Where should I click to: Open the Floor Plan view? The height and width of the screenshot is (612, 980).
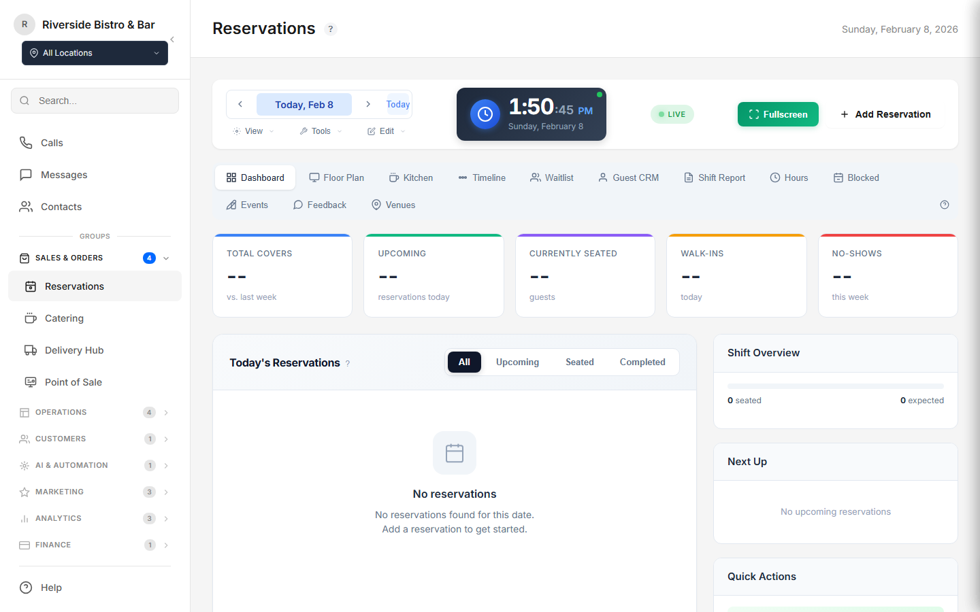click(337, 177)
